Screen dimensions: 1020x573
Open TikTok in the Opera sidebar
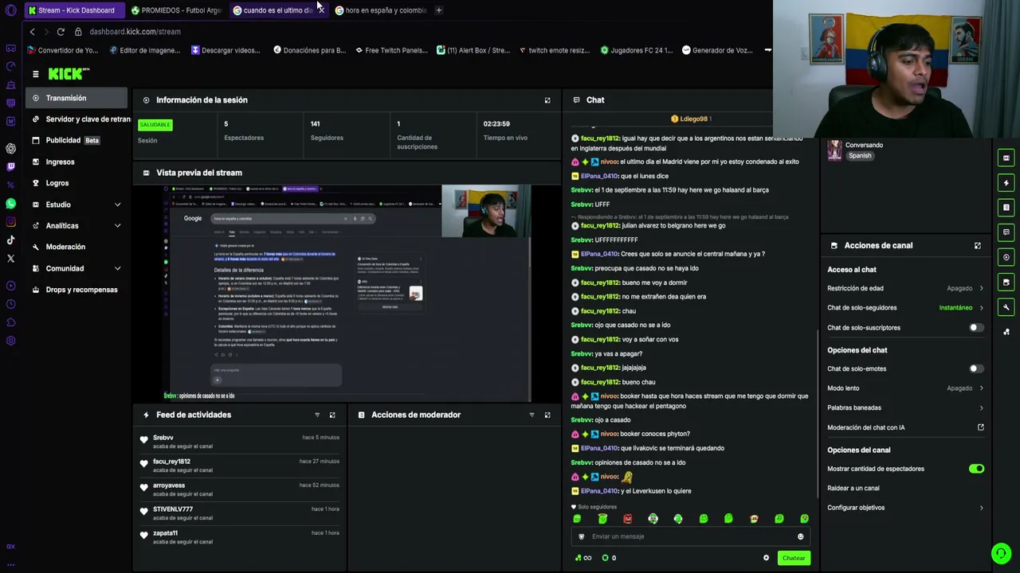point(10,240)
